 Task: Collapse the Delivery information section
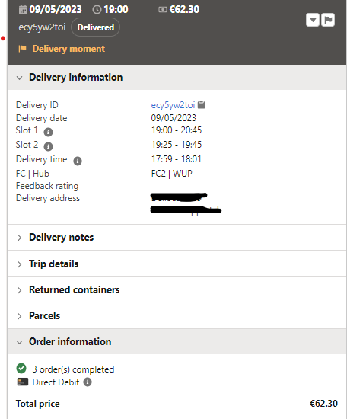[x=177, y=78]
